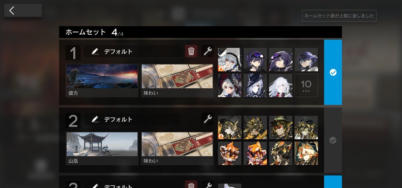Click the デフォルト name field of set 1
This screenshot has height=188, width=402.
pos(132,51)
